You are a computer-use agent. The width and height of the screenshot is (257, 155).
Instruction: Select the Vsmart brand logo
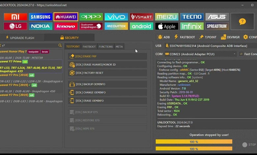coord(141,17)
